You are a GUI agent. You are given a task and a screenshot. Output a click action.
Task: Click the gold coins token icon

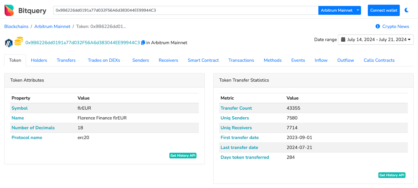(19, 41)
